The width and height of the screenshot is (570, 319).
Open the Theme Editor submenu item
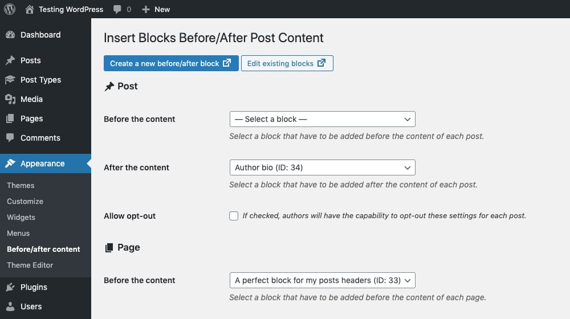tap(30, 265)
